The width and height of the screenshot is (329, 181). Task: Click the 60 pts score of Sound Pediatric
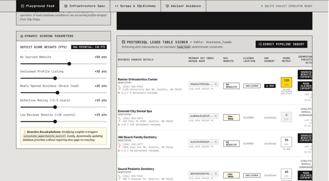pos(287,174)
